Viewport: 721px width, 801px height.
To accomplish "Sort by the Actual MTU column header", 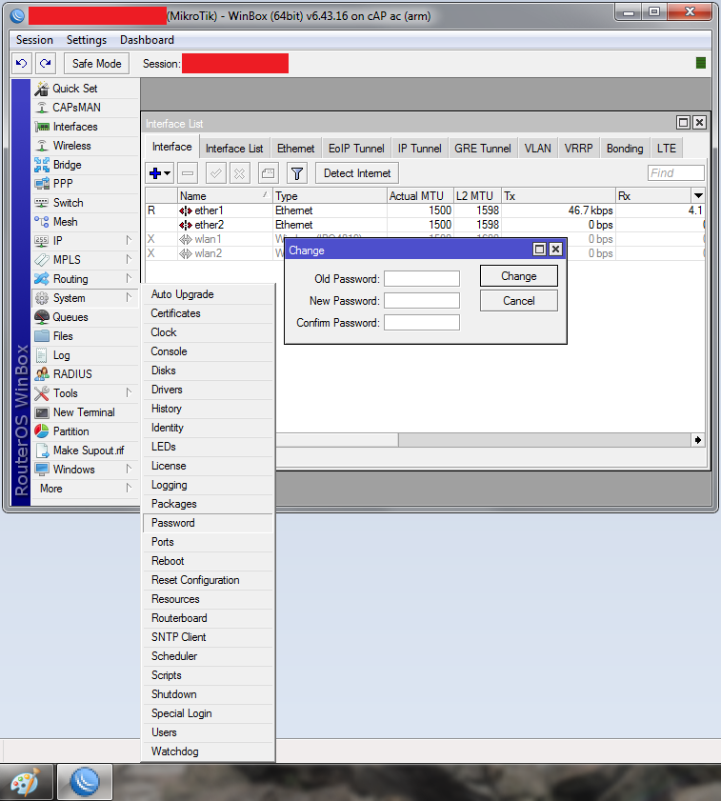I will tap(419, 195).
